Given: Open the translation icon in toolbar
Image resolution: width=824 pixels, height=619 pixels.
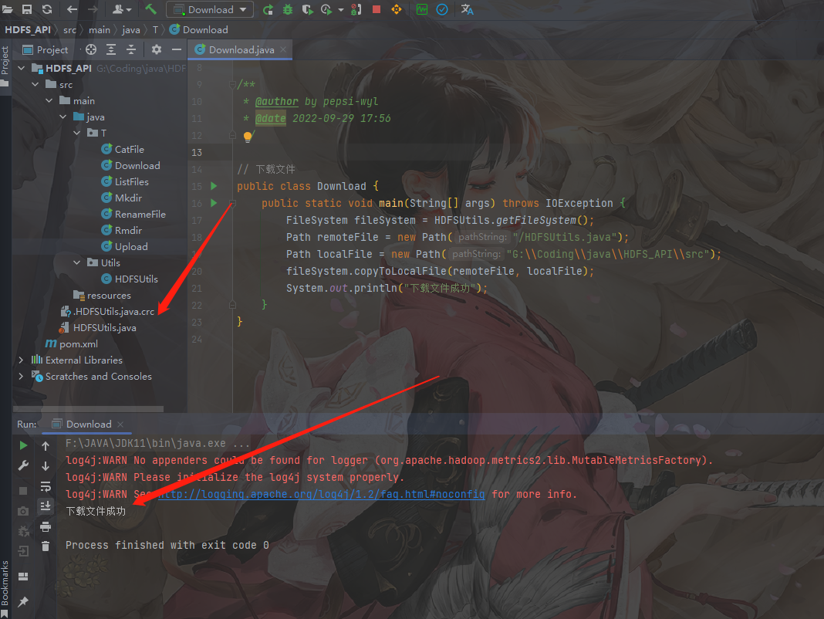Looking at the screenshot, I should click(x=467, y=9).
